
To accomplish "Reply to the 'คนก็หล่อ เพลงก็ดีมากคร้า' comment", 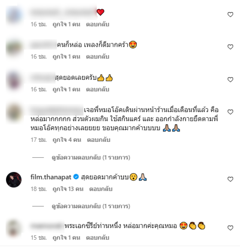I will coord(97,57).
